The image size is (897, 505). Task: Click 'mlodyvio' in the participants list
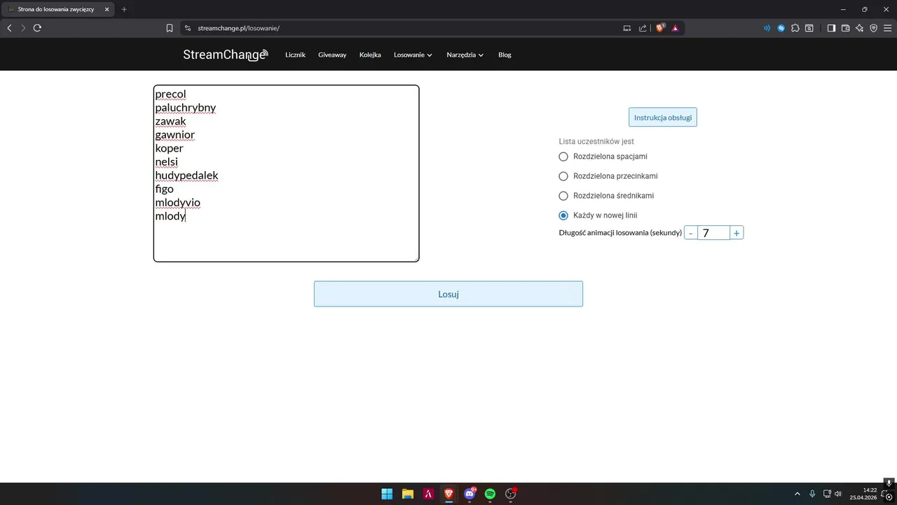tap(178, 203)
